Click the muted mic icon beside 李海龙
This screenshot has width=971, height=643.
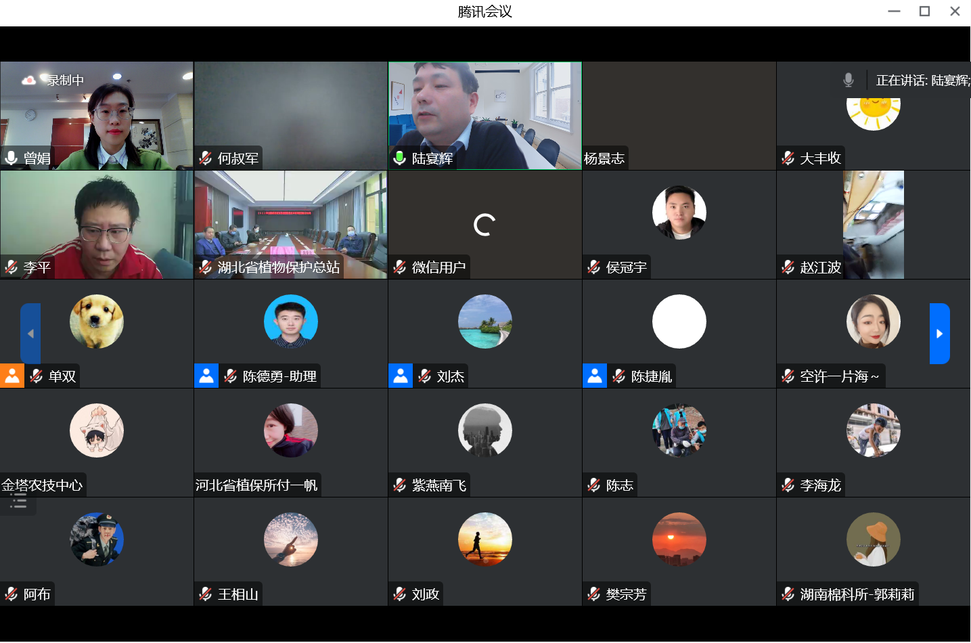pyautogui.click(x=788, y=485)
